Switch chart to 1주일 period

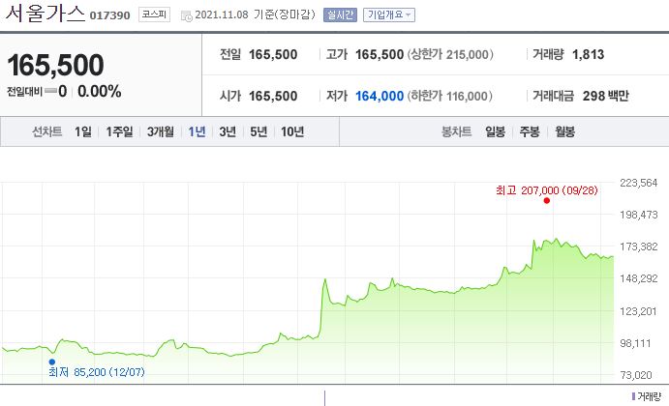pyautogui.click(x=119, y=131)
